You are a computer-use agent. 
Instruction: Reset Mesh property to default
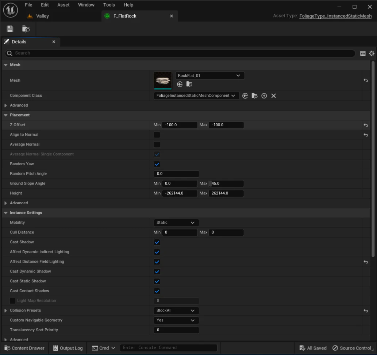(366, 80)
